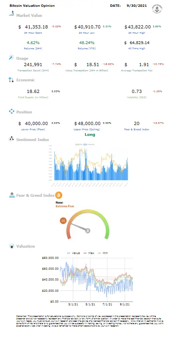Click the Valuation heading

coord(26,246)
